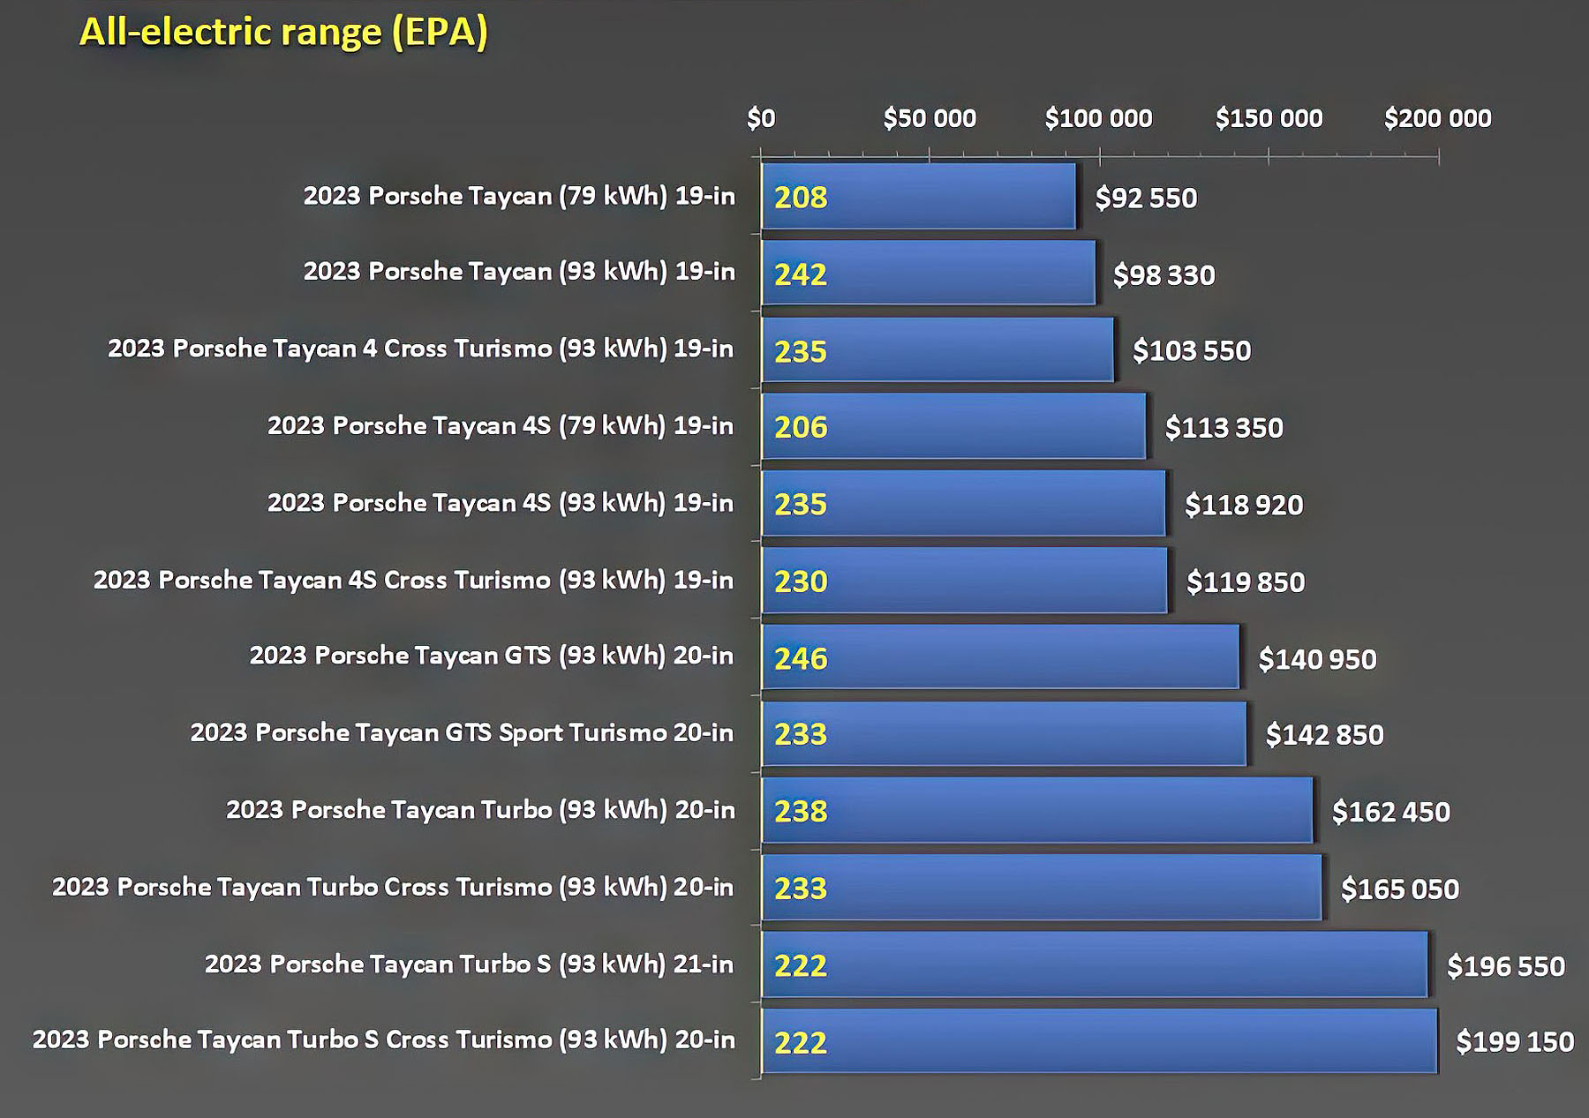1589x1118 pixels.
Task: Click the $0 axis label
Action: tap(761, 118)
